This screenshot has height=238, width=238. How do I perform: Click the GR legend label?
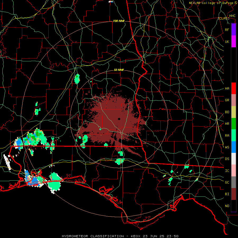[x=227, y=100]
